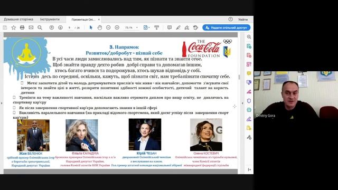Click the Юрій Чебан photo
The image size is (338, 190).
click(145, 135)
